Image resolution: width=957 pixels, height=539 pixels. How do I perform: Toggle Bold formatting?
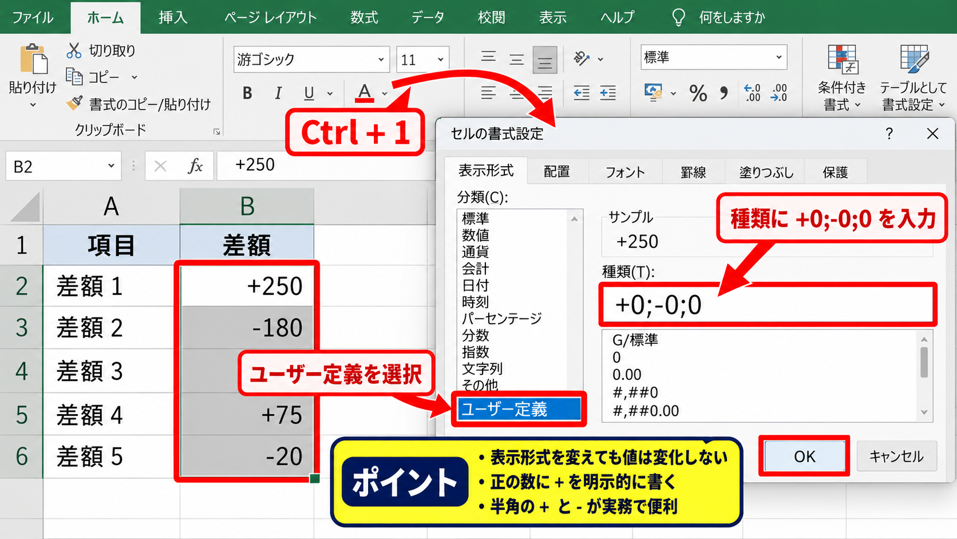[x=247, y=93]
